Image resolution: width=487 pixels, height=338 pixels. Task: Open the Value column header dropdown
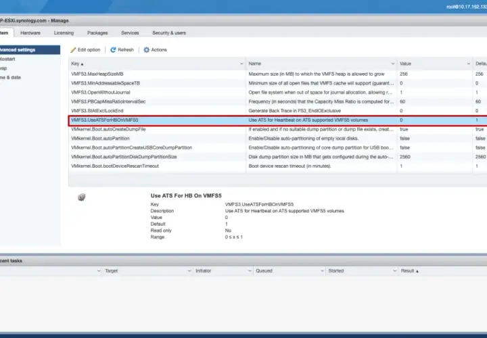pos(468,64)
